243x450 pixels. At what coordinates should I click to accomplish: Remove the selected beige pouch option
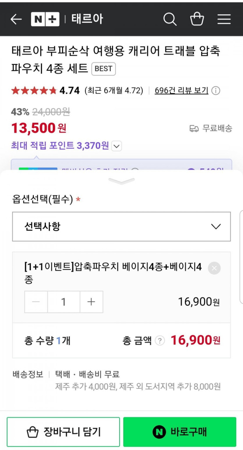tap(214, 268)
